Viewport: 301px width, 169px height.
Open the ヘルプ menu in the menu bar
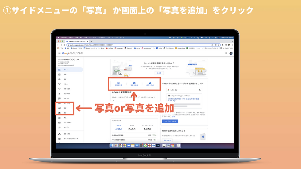pos(122,38)
